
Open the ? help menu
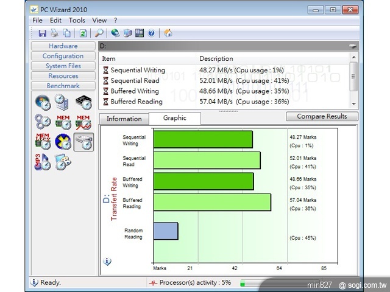coord(115,20)
